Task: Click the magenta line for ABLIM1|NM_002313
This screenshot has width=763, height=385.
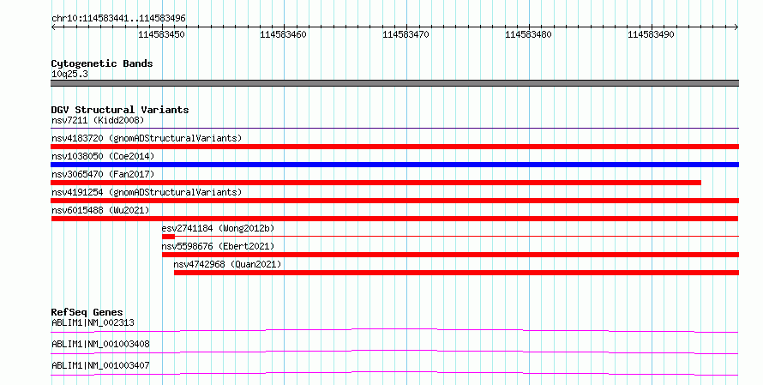Action: pyautogui.click(x=394, y=331)
